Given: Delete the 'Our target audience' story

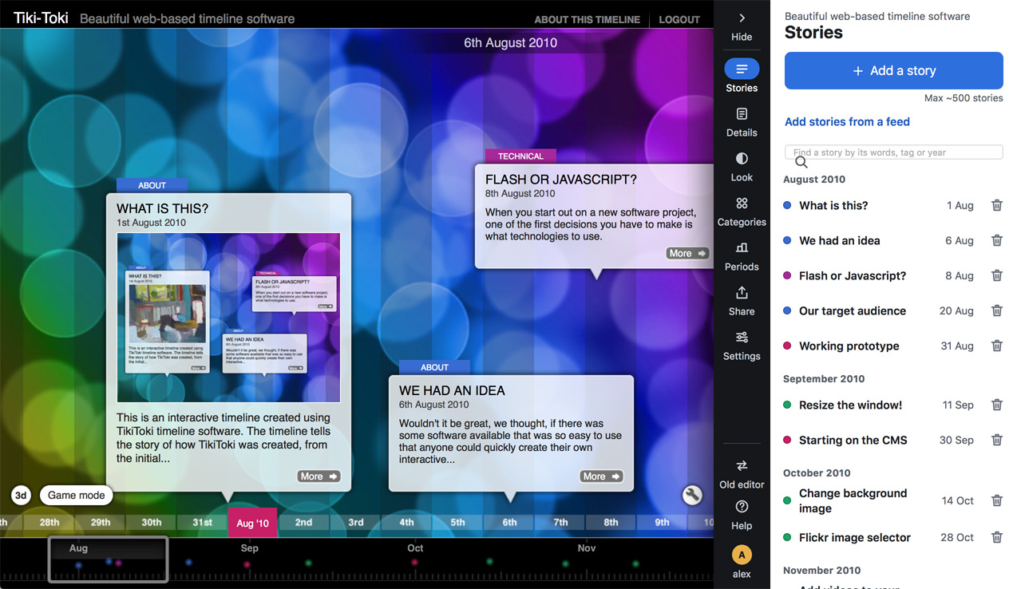Looking at the screenshot, I should (997, 310).
